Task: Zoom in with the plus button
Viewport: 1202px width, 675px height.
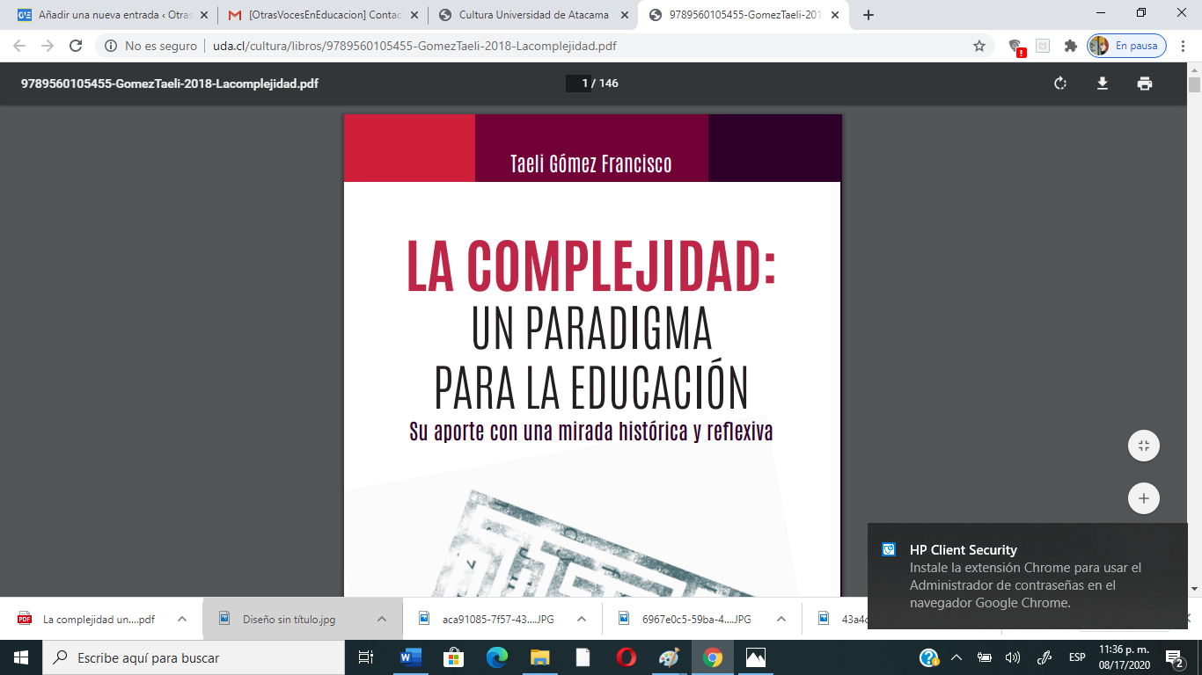Action: click(x=1143, y=498)
